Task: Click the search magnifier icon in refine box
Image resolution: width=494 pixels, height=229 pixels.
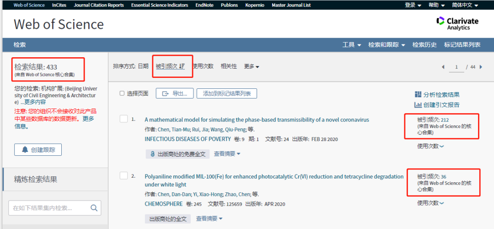Action: click(94, 208)
